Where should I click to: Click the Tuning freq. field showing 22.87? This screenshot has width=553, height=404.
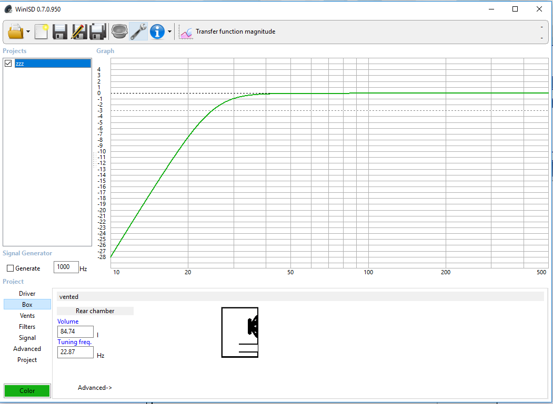(75, 352)
